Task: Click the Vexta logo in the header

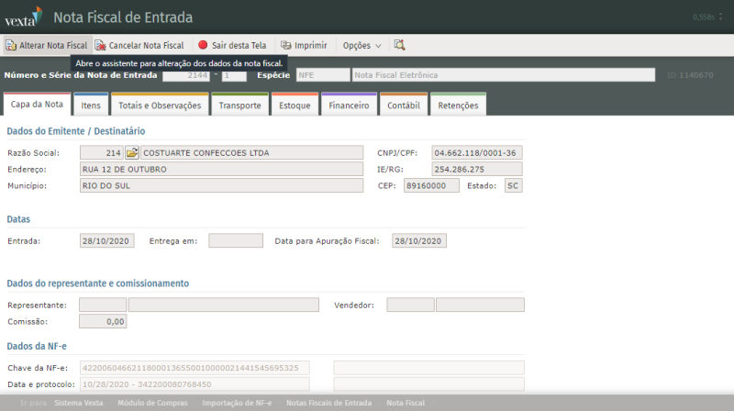Action: coord(20,17)
